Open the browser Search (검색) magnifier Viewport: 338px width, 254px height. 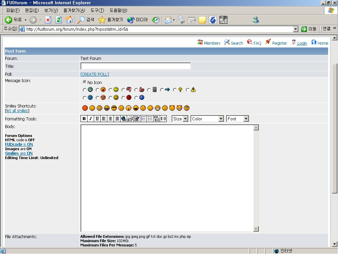86,20
